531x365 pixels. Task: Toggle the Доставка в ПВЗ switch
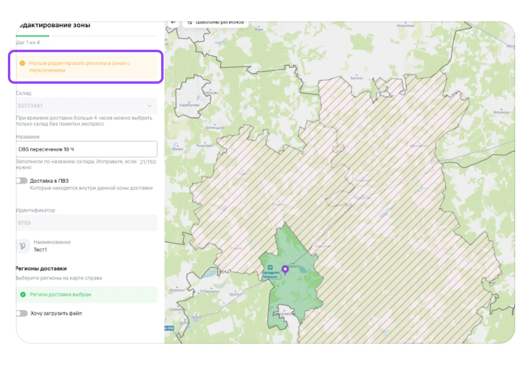[x=22, y=181]
